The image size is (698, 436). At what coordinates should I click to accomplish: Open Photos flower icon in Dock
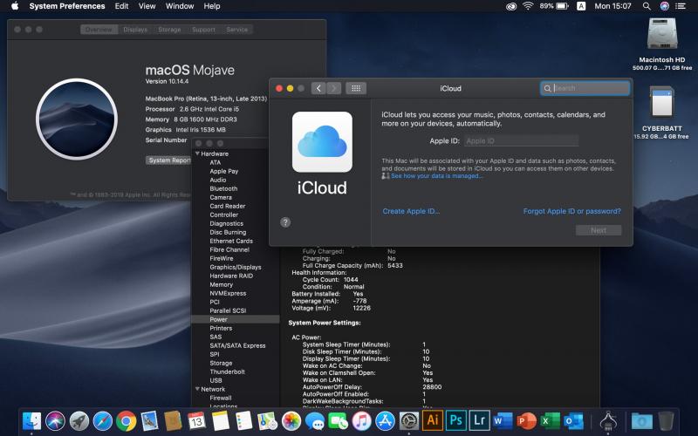291,421
